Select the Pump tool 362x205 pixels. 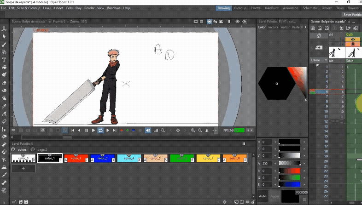click(4, 144)
